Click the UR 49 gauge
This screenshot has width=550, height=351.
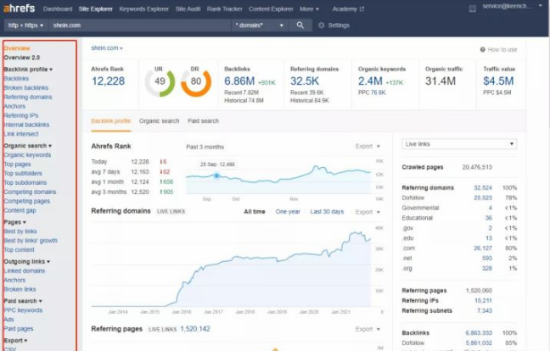[160, 81]
